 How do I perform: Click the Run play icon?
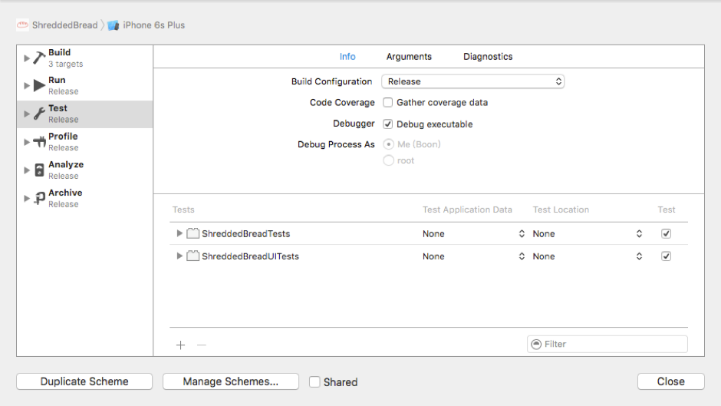pyautogui.click(x=39, y=86)
